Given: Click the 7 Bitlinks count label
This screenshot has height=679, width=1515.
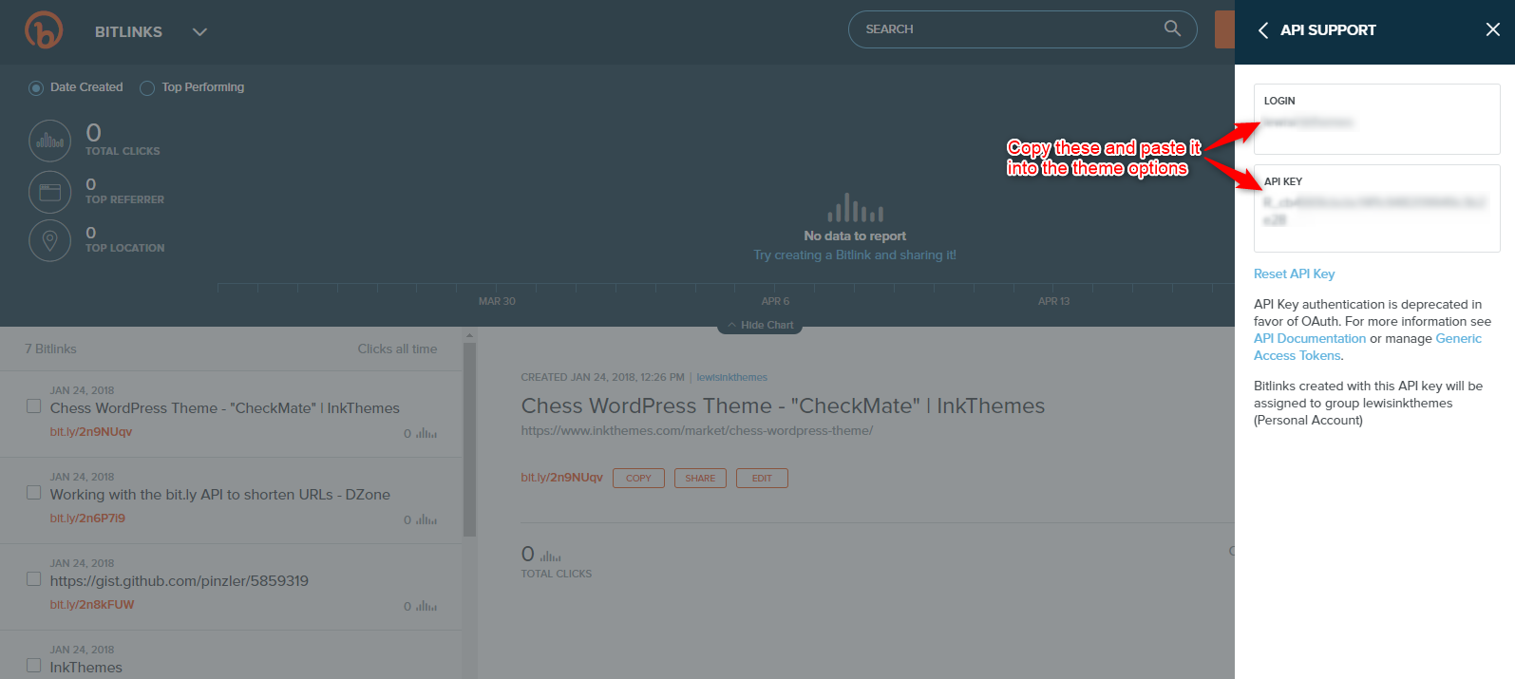Looking at the screenshot, I should [51, 349].
